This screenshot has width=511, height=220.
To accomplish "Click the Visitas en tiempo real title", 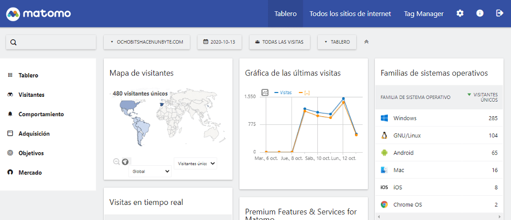I will [146, 202].
